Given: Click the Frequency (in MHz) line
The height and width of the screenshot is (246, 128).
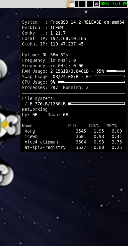Looking at the screenshot, I should (49, 61).
